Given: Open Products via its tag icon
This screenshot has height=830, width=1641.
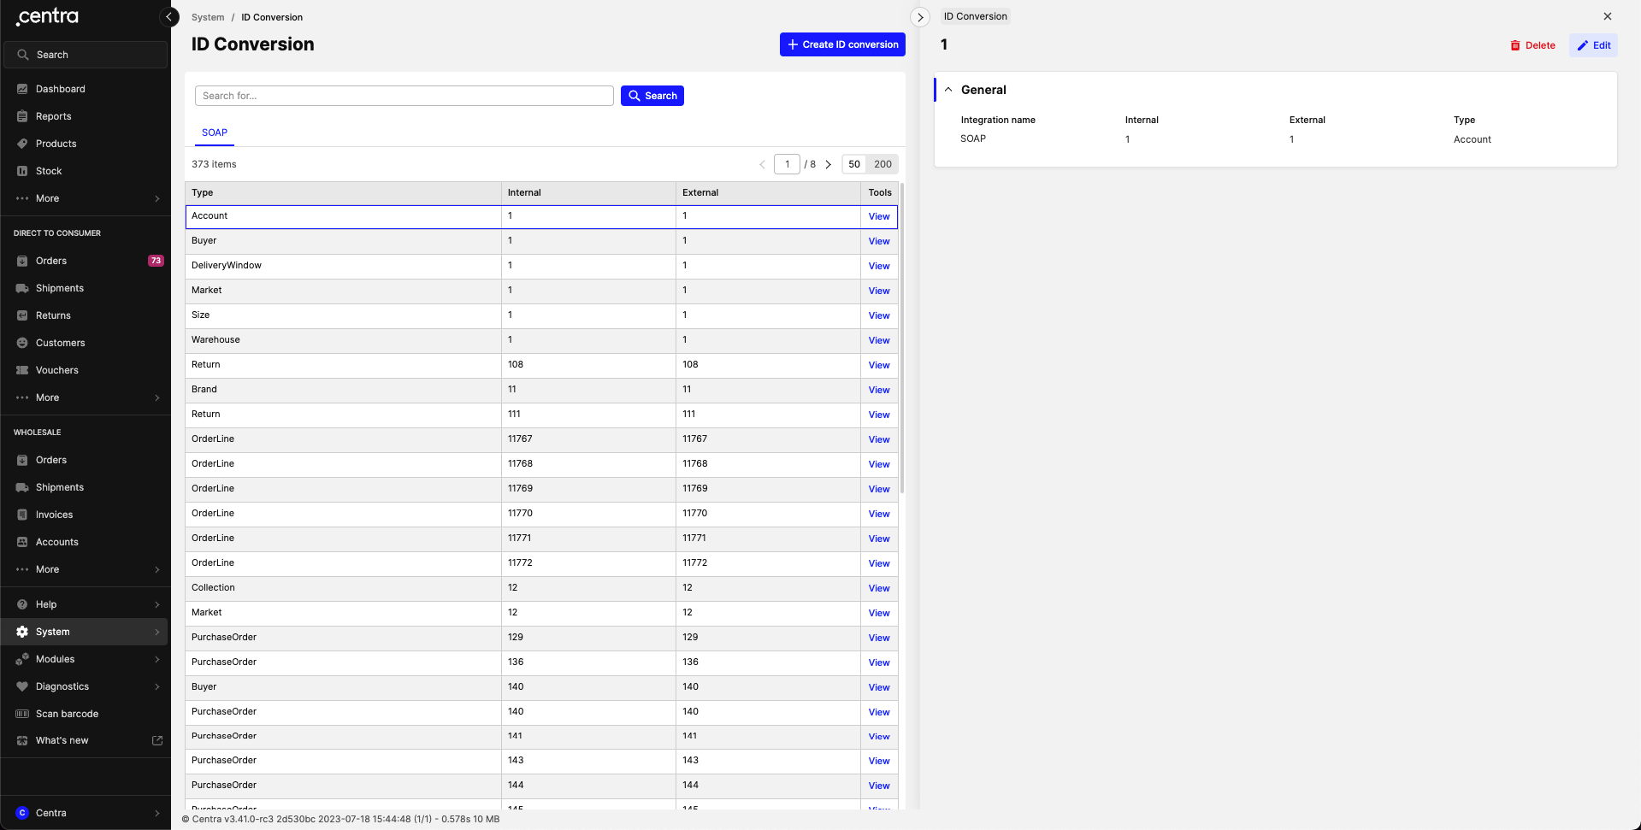Looking at the screenshot, I should pos(22,144).
